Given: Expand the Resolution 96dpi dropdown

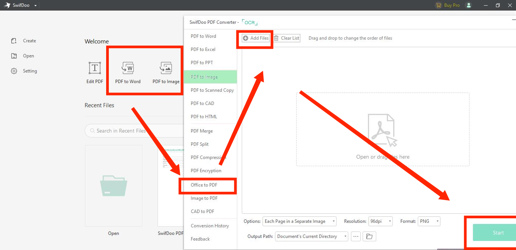Looking at the screenshot, I should pyautogui.click(x=380, y=221).
